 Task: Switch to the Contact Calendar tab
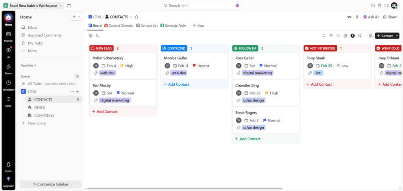[x=119, y=26]
